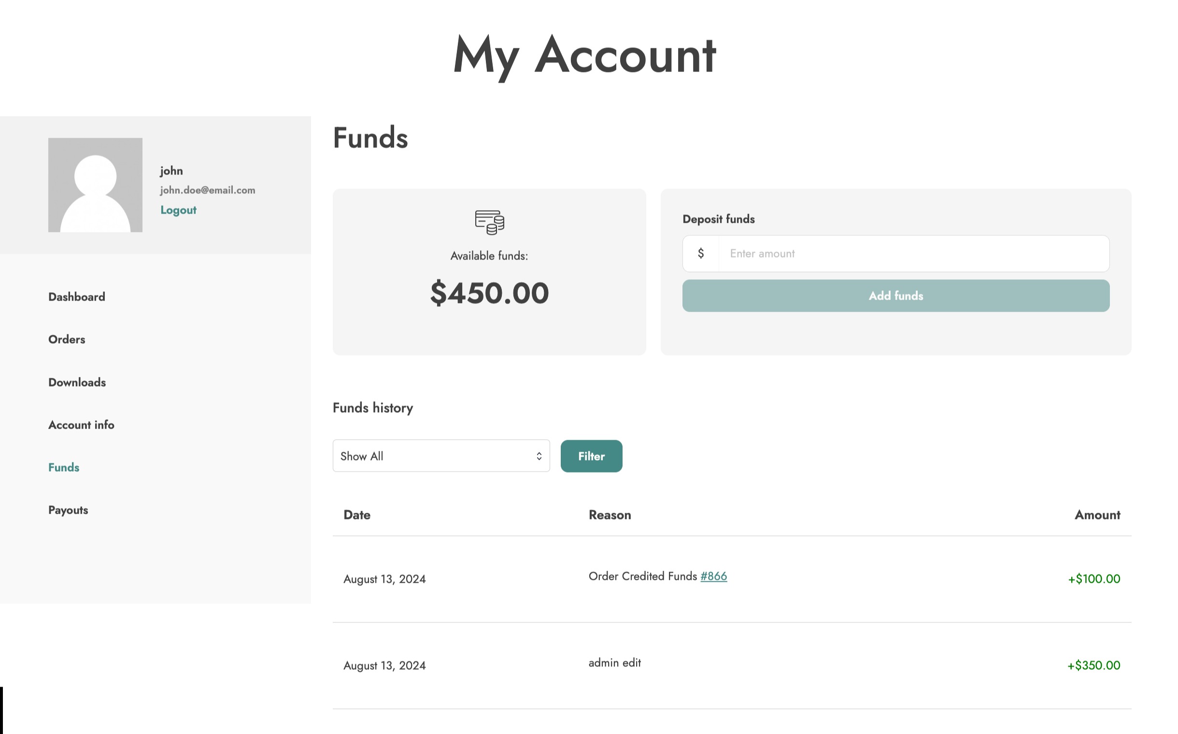Click the Filter button

pyautogui.click(x=591, y=456)
